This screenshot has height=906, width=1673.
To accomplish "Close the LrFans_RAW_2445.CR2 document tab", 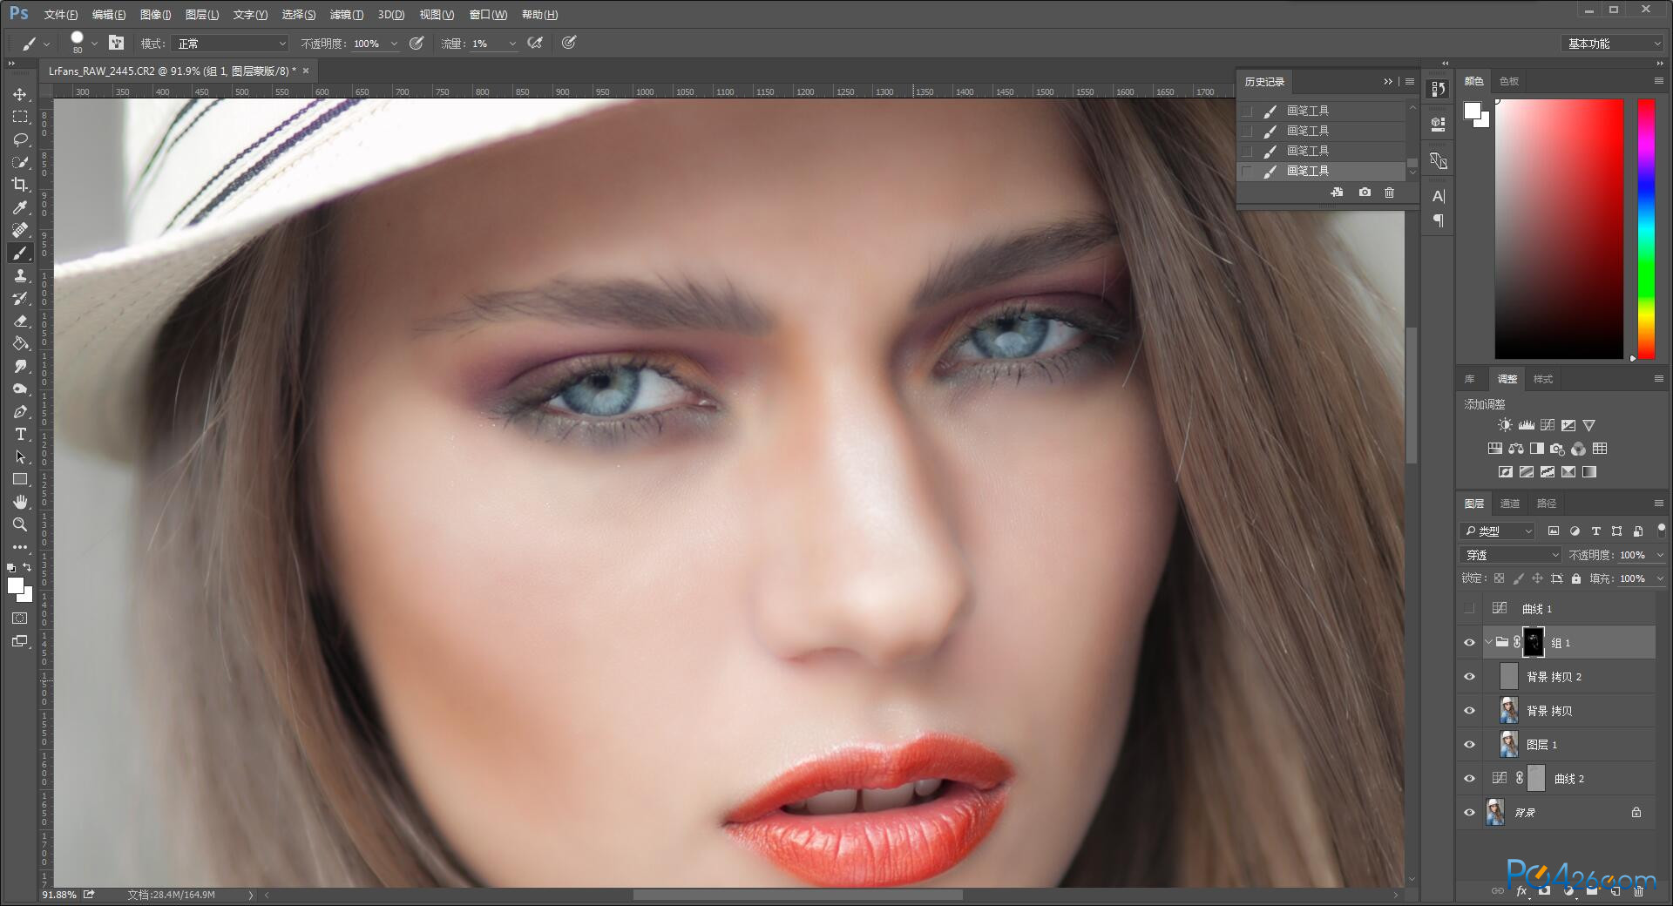I will 306,71.
